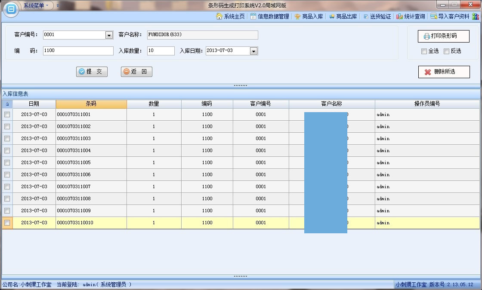Sort by 编码 column header
This screenshot has height=290, width=482.
(207, 104)
